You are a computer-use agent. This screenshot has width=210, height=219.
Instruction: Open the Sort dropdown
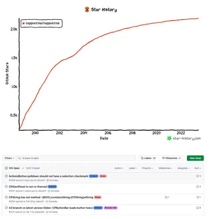[198, 168]
